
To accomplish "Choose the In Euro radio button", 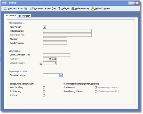I will (44, 96).
